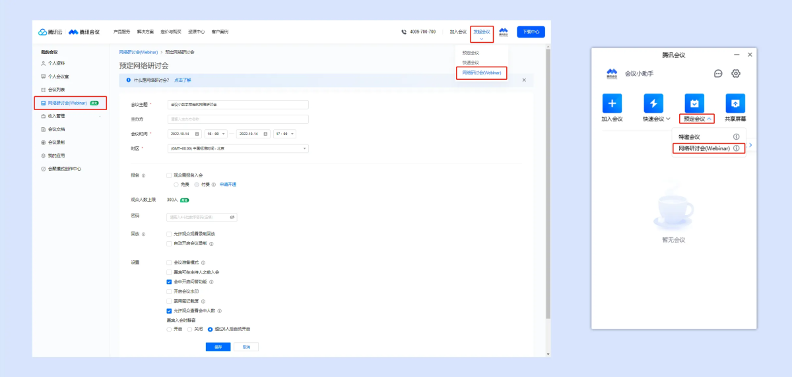792x377 pixels.
Task: Click info icon next to 报名
Action: 144,175
